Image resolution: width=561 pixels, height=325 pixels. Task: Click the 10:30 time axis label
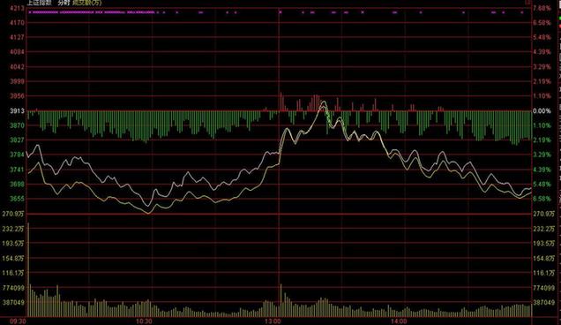click(144, 321)
